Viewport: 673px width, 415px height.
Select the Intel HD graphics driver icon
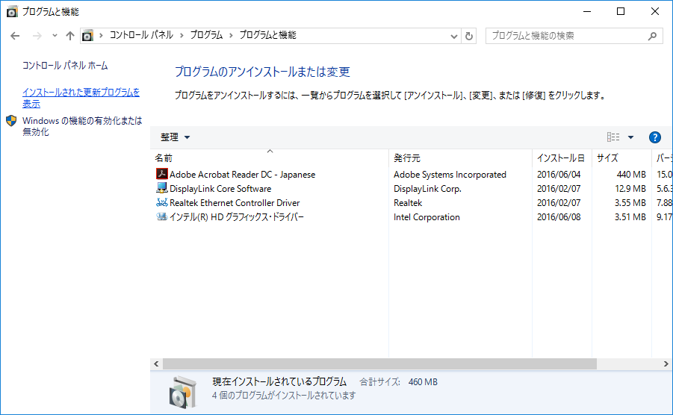[162, 217]
